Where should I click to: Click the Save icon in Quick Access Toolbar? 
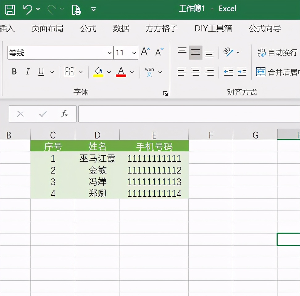click(10, 10)
